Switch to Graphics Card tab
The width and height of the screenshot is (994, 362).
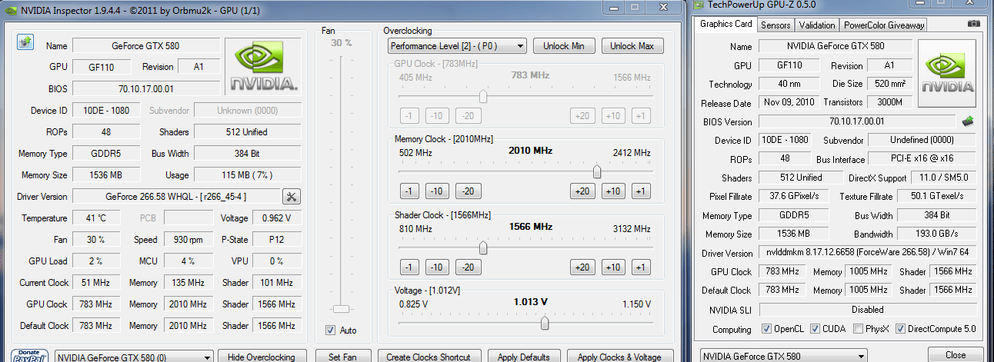tap(725, 24)
